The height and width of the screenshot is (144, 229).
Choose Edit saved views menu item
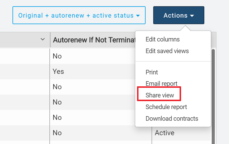[x=167, y=51]
